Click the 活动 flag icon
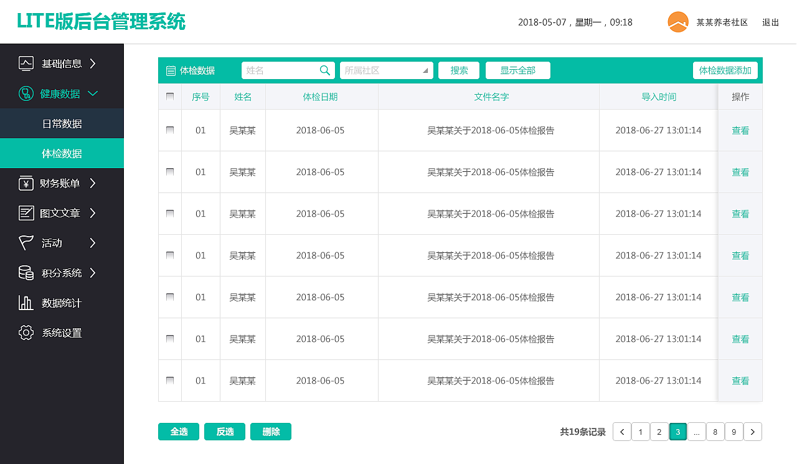The width and height of the screenshot is (797, 464). 26,243
